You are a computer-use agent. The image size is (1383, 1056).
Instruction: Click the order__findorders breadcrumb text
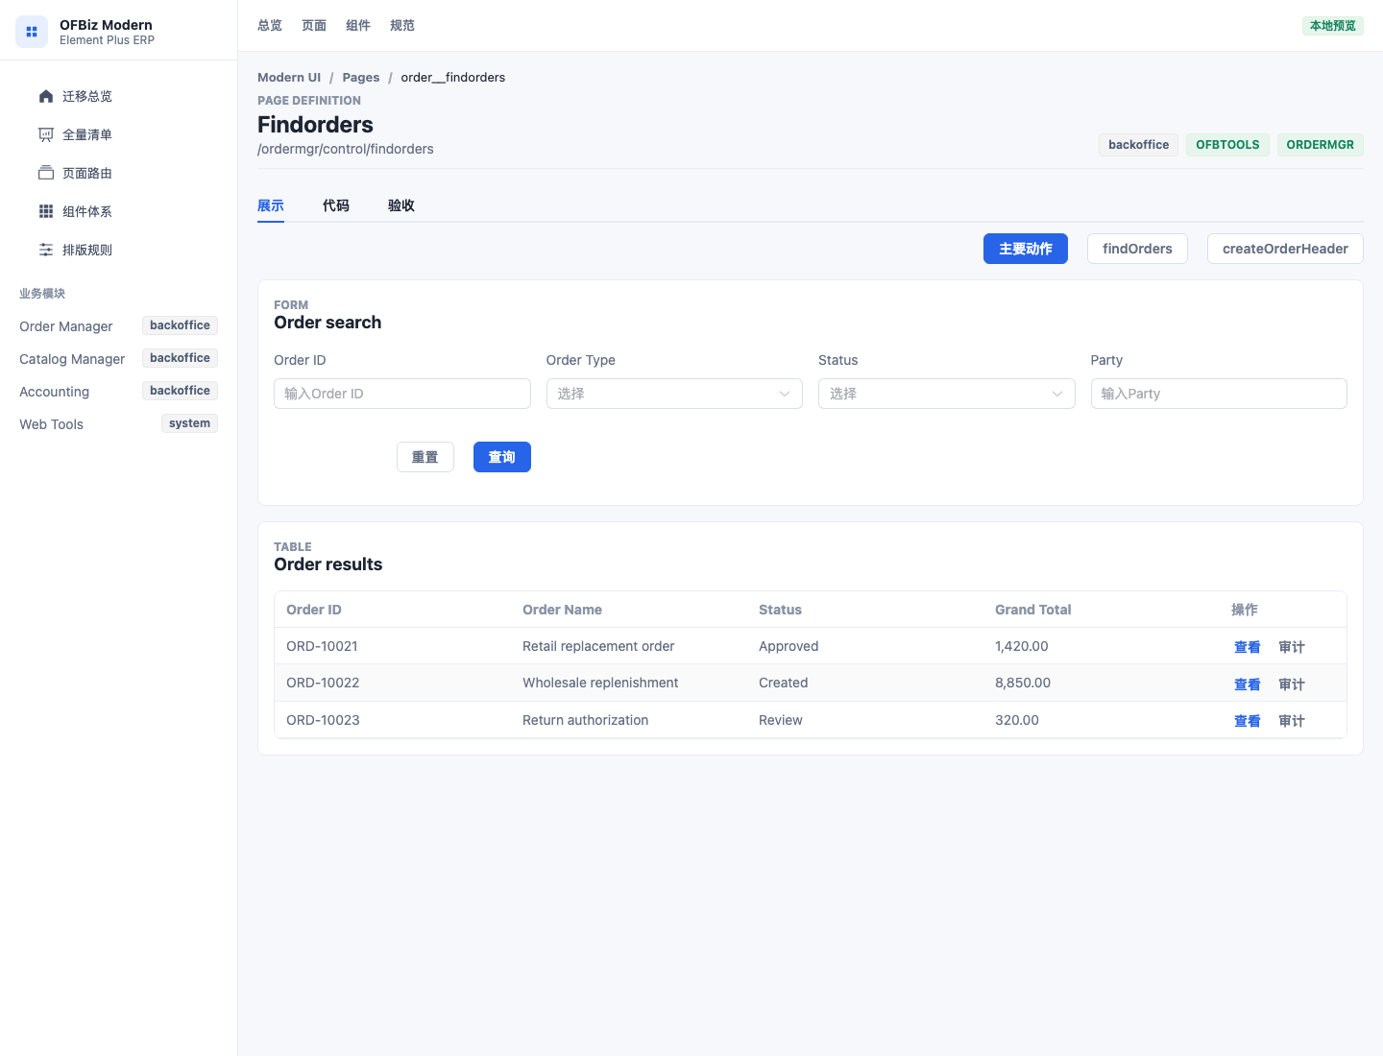[x=453, y=78]
